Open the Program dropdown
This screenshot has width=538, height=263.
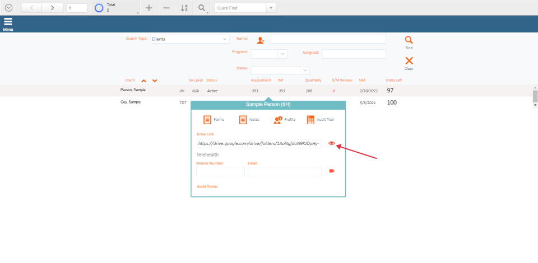(x=282, y=54)
